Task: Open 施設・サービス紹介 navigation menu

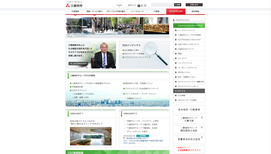Action: (95, 11)
